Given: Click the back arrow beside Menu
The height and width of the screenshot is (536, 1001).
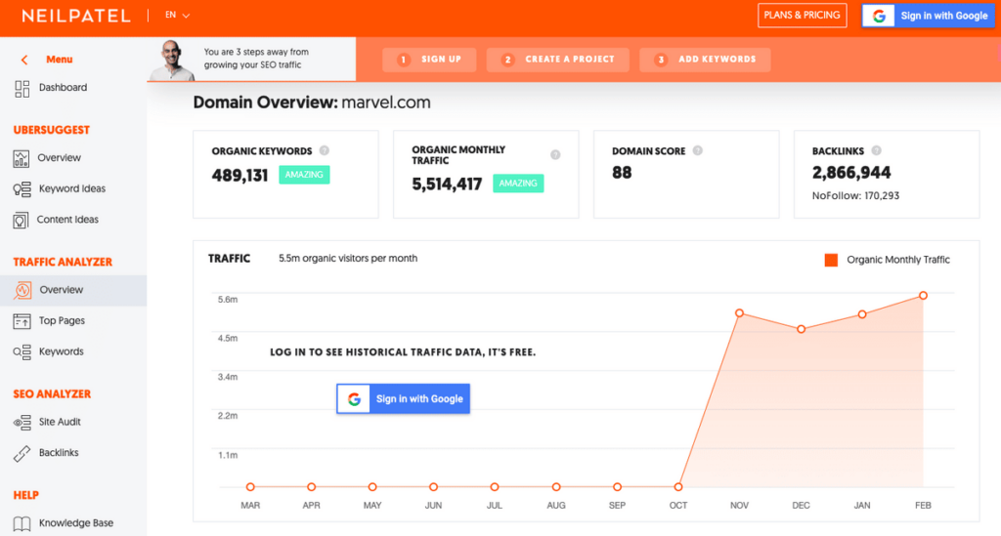Looking at the screenshot, I should coord(24,60).
